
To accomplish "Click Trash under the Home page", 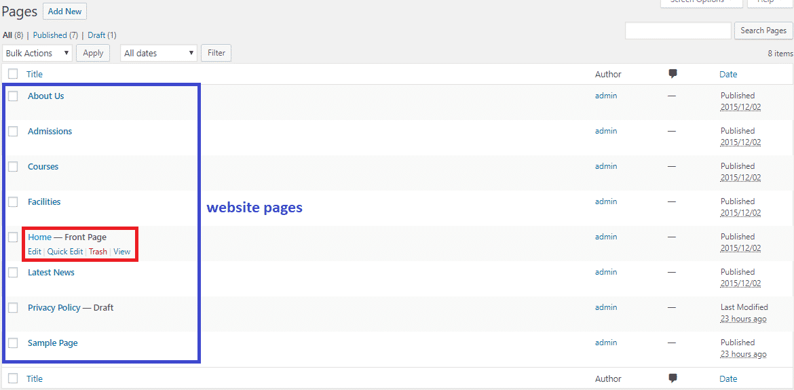I will (98, 252).
